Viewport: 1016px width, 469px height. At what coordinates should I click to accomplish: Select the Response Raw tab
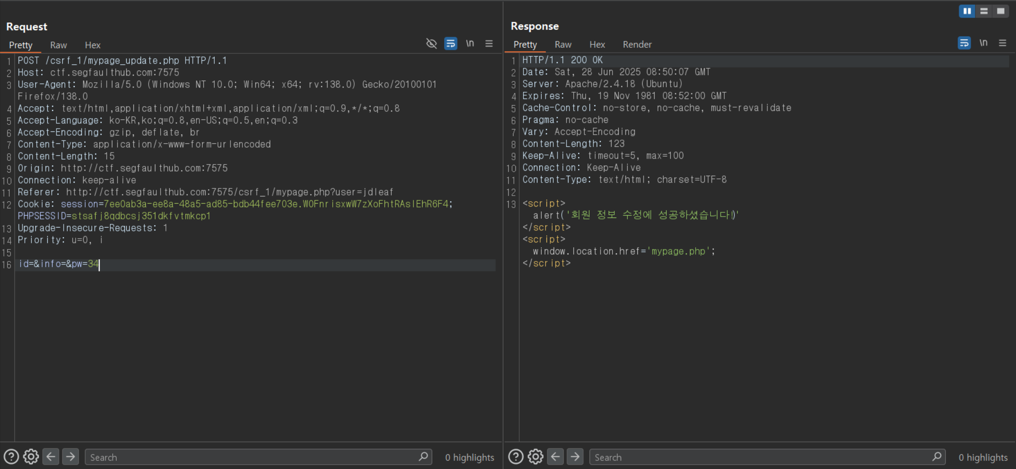(563, 44)
